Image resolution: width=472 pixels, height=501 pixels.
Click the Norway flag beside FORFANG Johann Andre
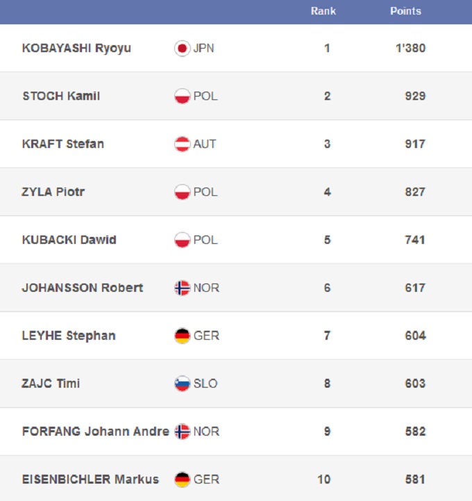(182, 432)
